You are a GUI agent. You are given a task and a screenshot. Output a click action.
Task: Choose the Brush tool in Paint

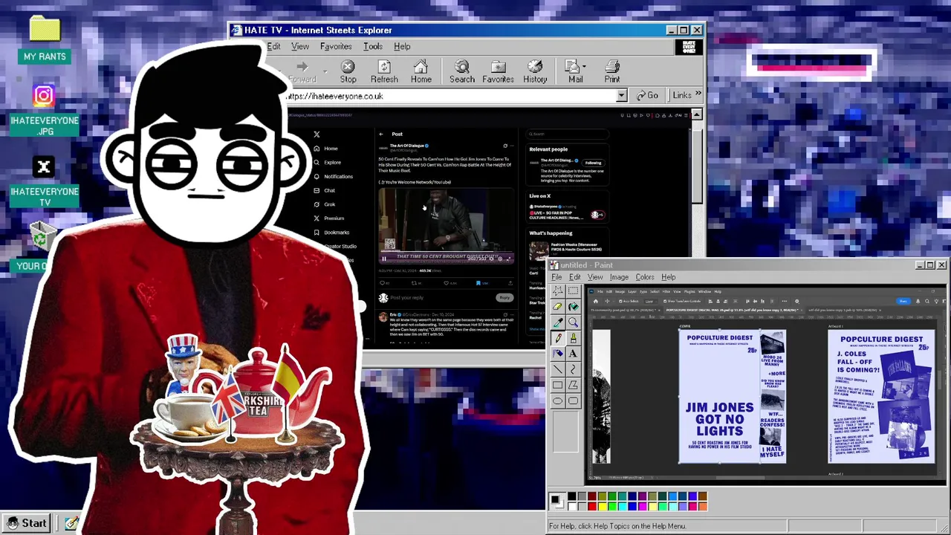[x=573, y=337]
